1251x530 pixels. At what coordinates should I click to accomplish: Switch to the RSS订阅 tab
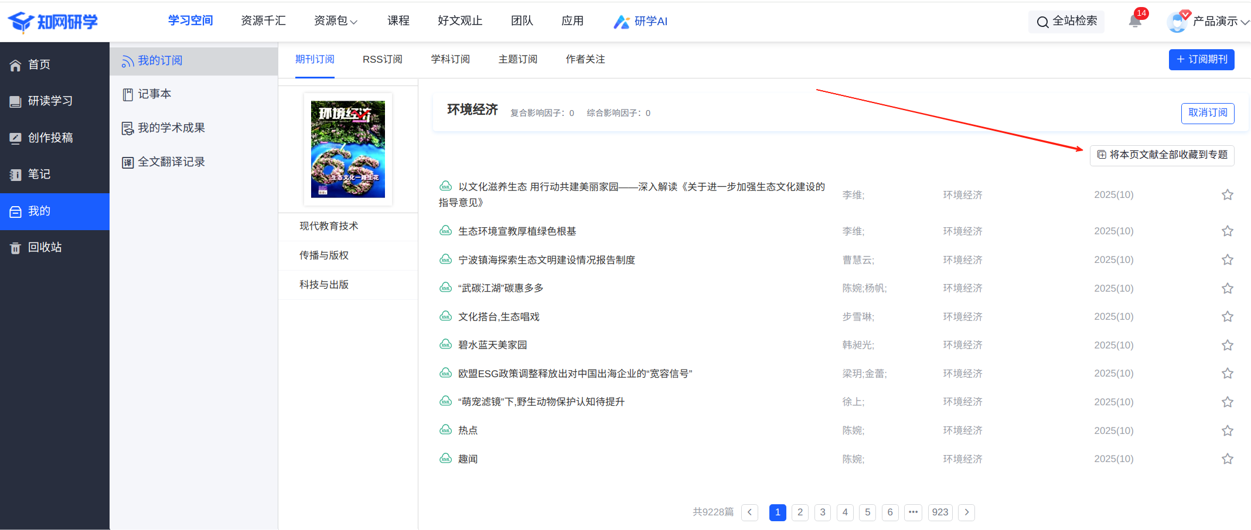382,60
